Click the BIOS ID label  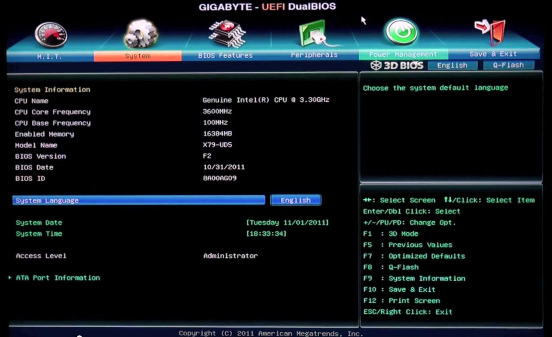coord(30,179)
